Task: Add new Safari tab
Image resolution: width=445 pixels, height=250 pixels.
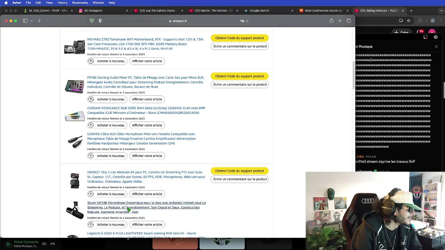Action: point(340,21)
